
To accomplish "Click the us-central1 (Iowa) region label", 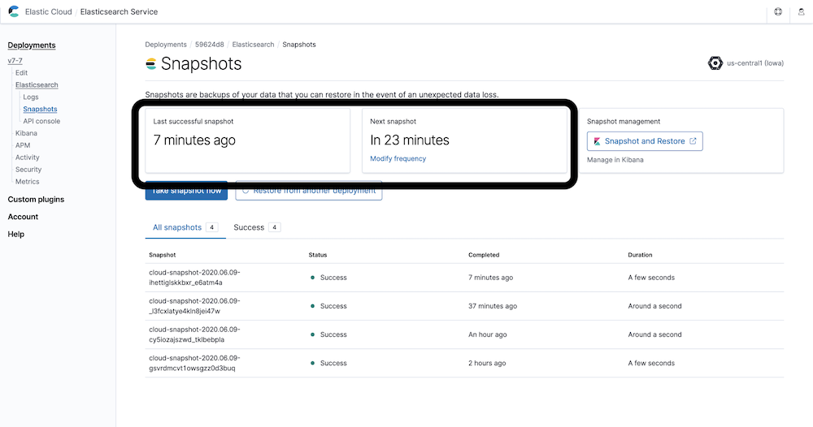I will [x=755, y=63].
